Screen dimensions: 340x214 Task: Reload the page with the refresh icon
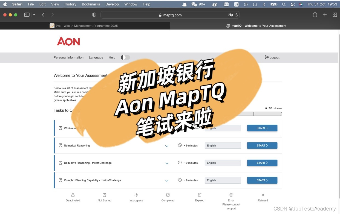pos(236,15)
